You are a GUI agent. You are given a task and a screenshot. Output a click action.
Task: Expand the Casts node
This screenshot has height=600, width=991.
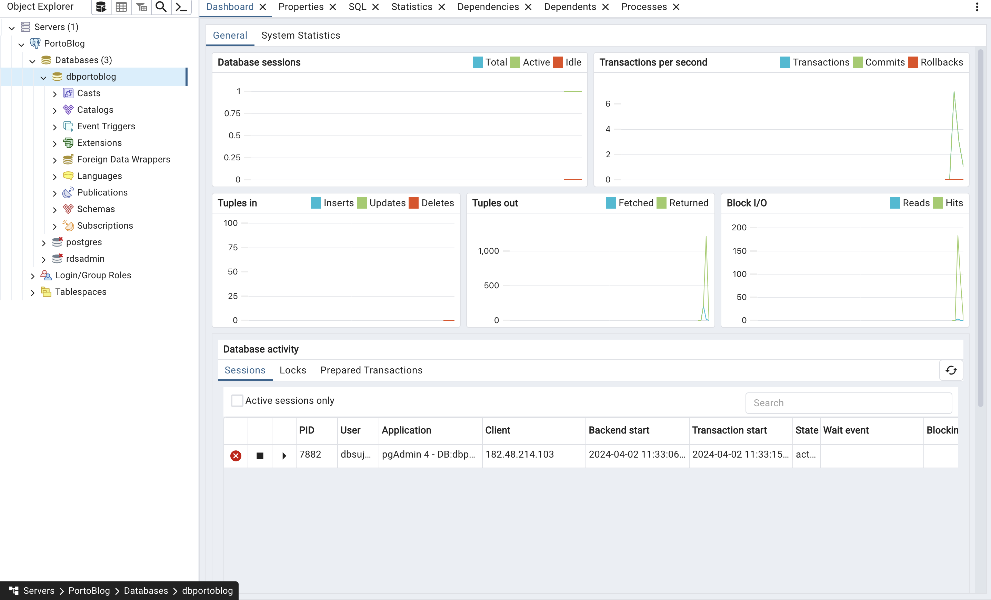55,94
